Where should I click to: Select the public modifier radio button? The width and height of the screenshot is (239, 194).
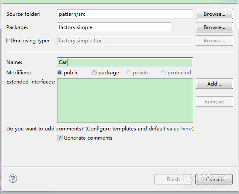point(60,73)
